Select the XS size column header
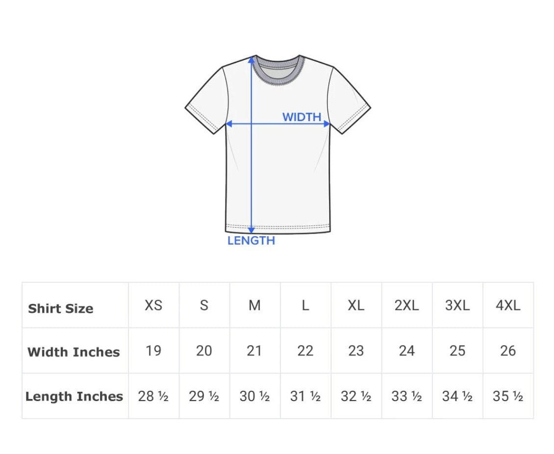Viewport: 554px width, 454px height. pyautogui.click(x=153, y=305)
